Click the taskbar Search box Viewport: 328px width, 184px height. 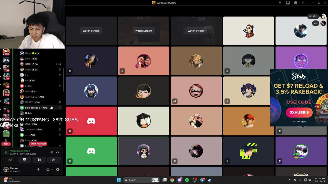pyautogui.click(x=142, y=180)
